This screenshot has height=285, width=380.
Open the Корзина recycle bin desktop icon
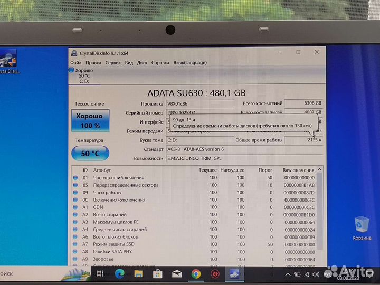[x=362, y=228]
